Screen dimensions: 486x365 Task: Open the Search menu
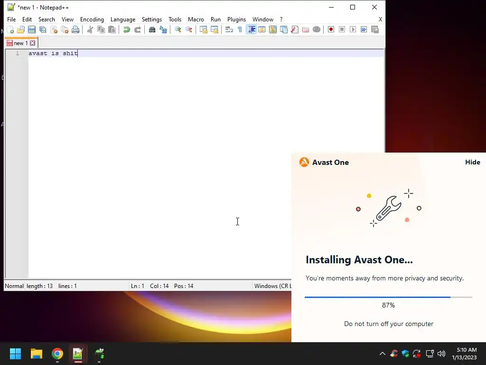47,19
